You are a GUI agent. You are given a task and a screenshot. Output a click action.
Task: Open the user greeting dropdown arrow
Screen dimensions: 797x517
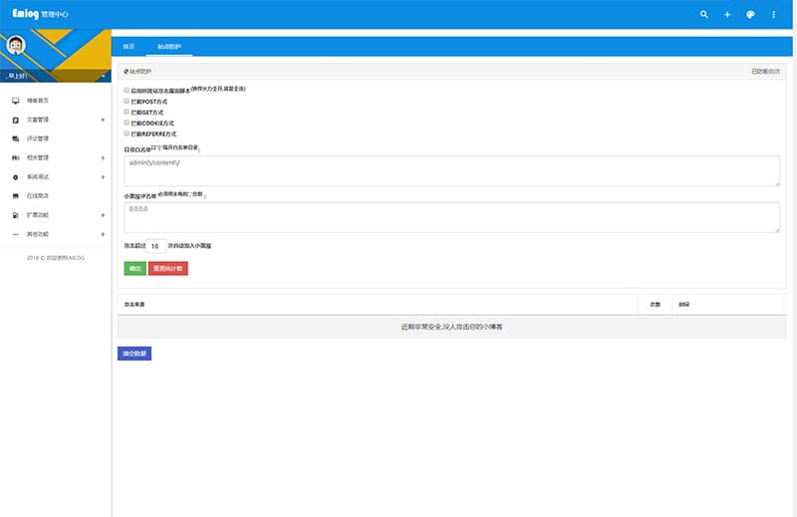(103, 76)
